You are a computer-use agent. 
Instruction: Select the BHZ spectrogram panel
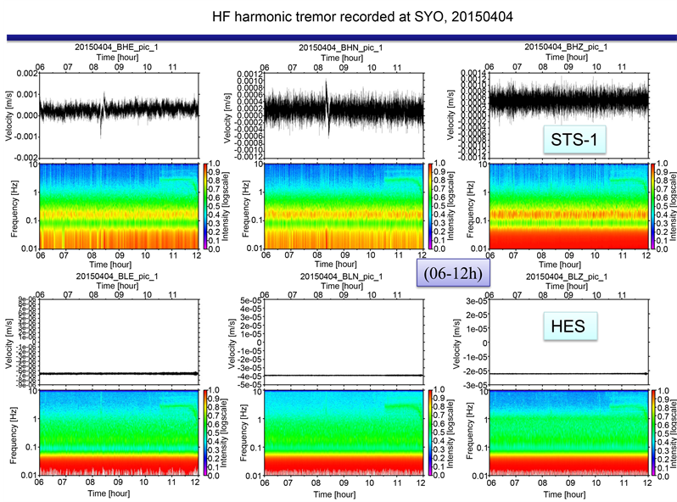[568, 206]
